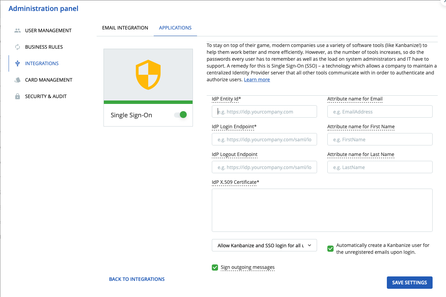Click the Attribute name for Email field
This screenshot has height=297, width=446.
tap(380, 112)
